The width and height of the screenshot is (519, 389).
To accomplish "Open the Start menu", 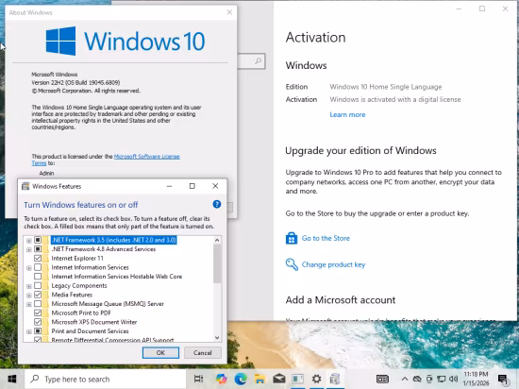I will [x=12, y=379].
